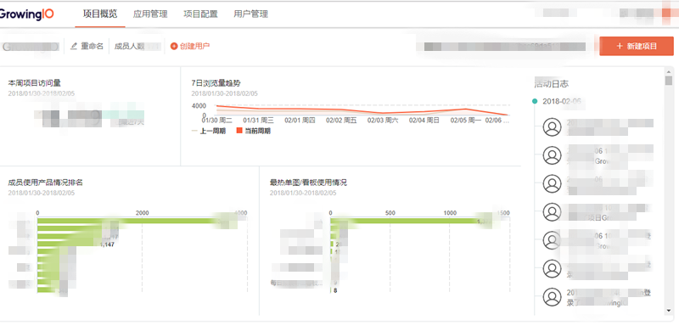Image resolution: width=679 pixels, height=326 pixels.
Task: Open the 应用管理 tab
Action: 150,14
